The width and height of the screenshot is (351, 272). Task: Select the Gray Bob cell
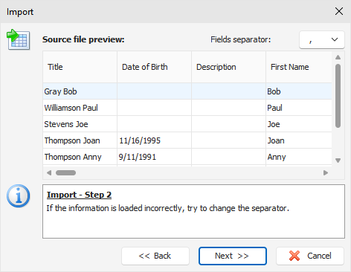pyautogui.click(x=80, y=91)
